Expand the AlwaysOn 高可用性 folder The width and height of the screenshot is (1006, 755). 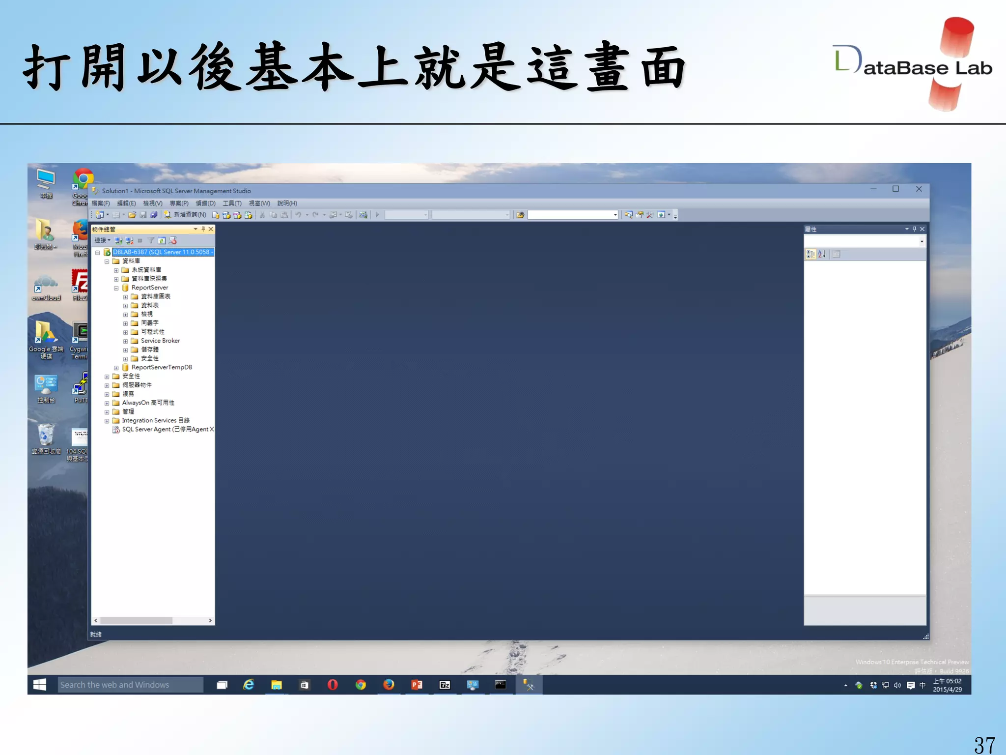point(107,403)
